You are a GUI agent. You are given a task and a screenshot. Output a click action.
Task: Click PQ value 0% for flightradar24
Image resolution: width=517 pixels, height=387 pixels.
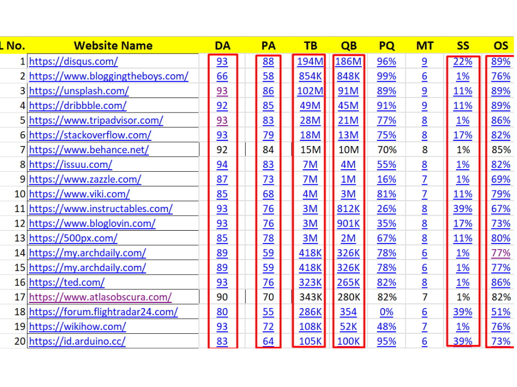pos(386,312)
